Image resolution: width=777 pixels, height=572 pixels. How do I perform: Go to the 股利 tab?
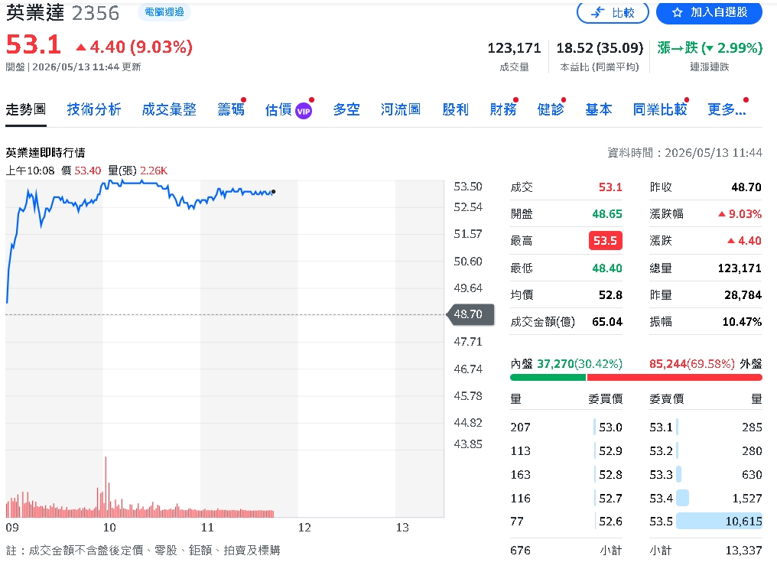(455, 109)
